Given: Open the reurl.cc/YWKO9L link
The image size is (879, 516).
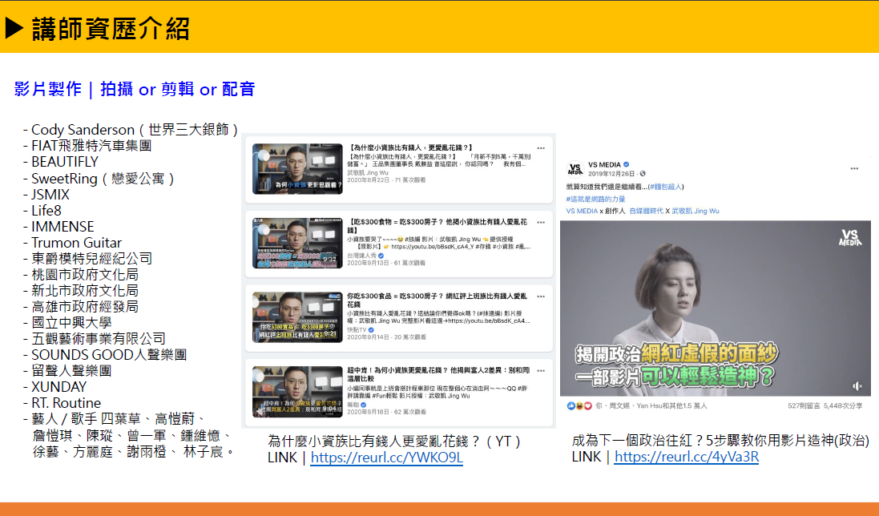Looking at the screenshot, I should (386, 458).
